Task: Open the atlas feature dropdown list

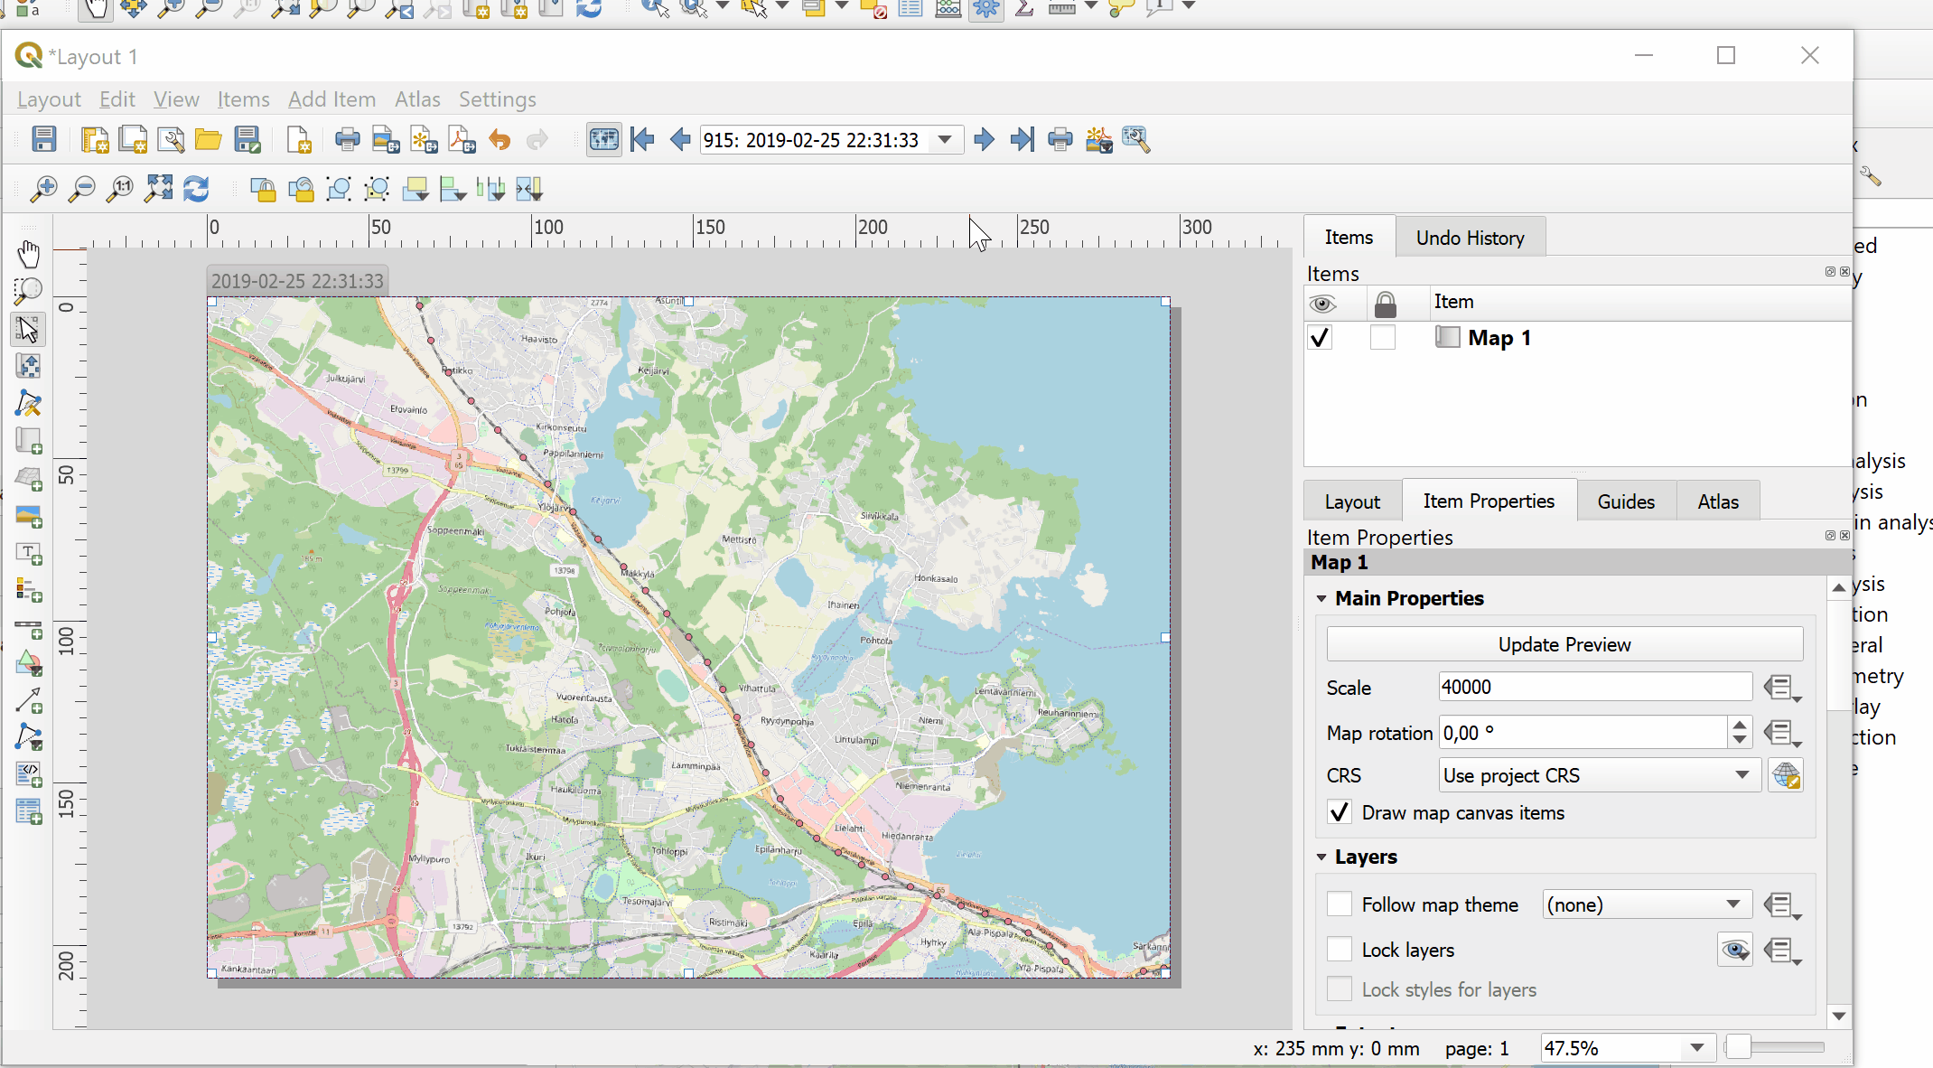Action: point(945,139)
